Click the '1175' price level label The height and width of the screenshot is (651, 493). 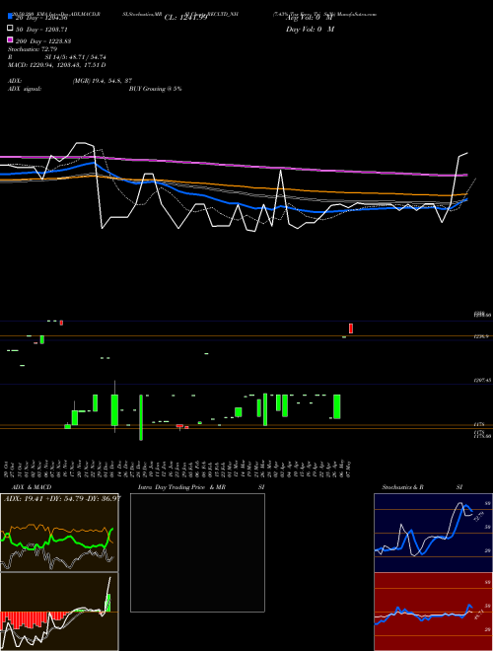coord(478,425)
